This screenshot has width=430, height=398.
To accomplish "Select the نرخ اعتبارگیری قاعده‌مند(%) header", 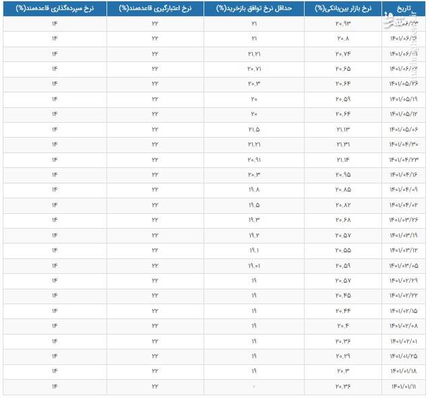I will click(x=154, y=8).
